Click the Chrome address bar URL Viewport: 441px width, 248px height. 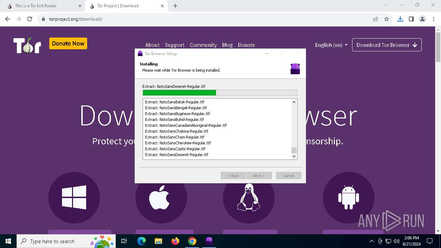click(75, 19)
